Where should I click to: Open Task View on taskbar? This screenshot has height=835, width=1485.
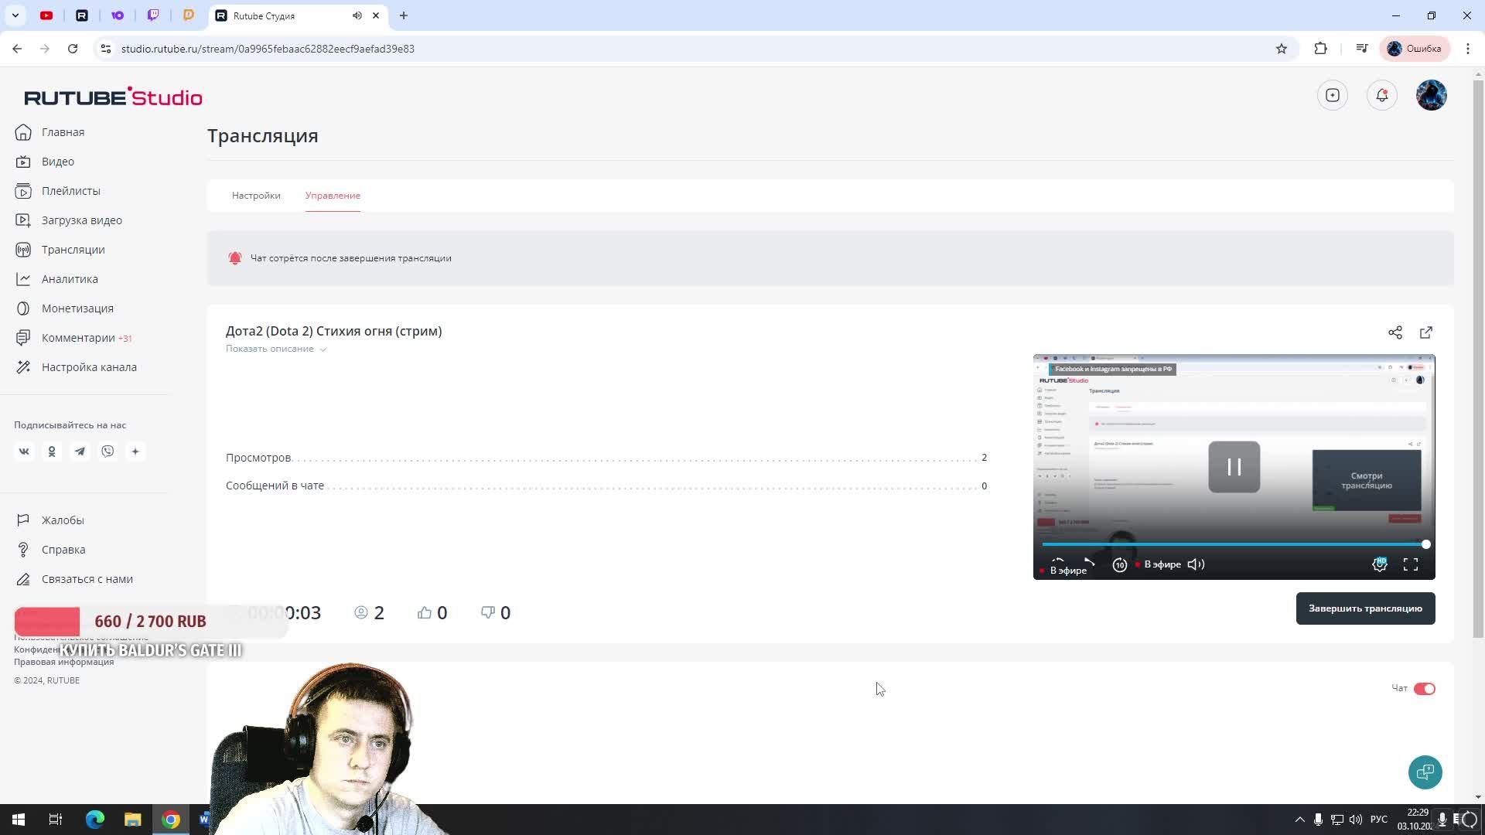[56, 820]
